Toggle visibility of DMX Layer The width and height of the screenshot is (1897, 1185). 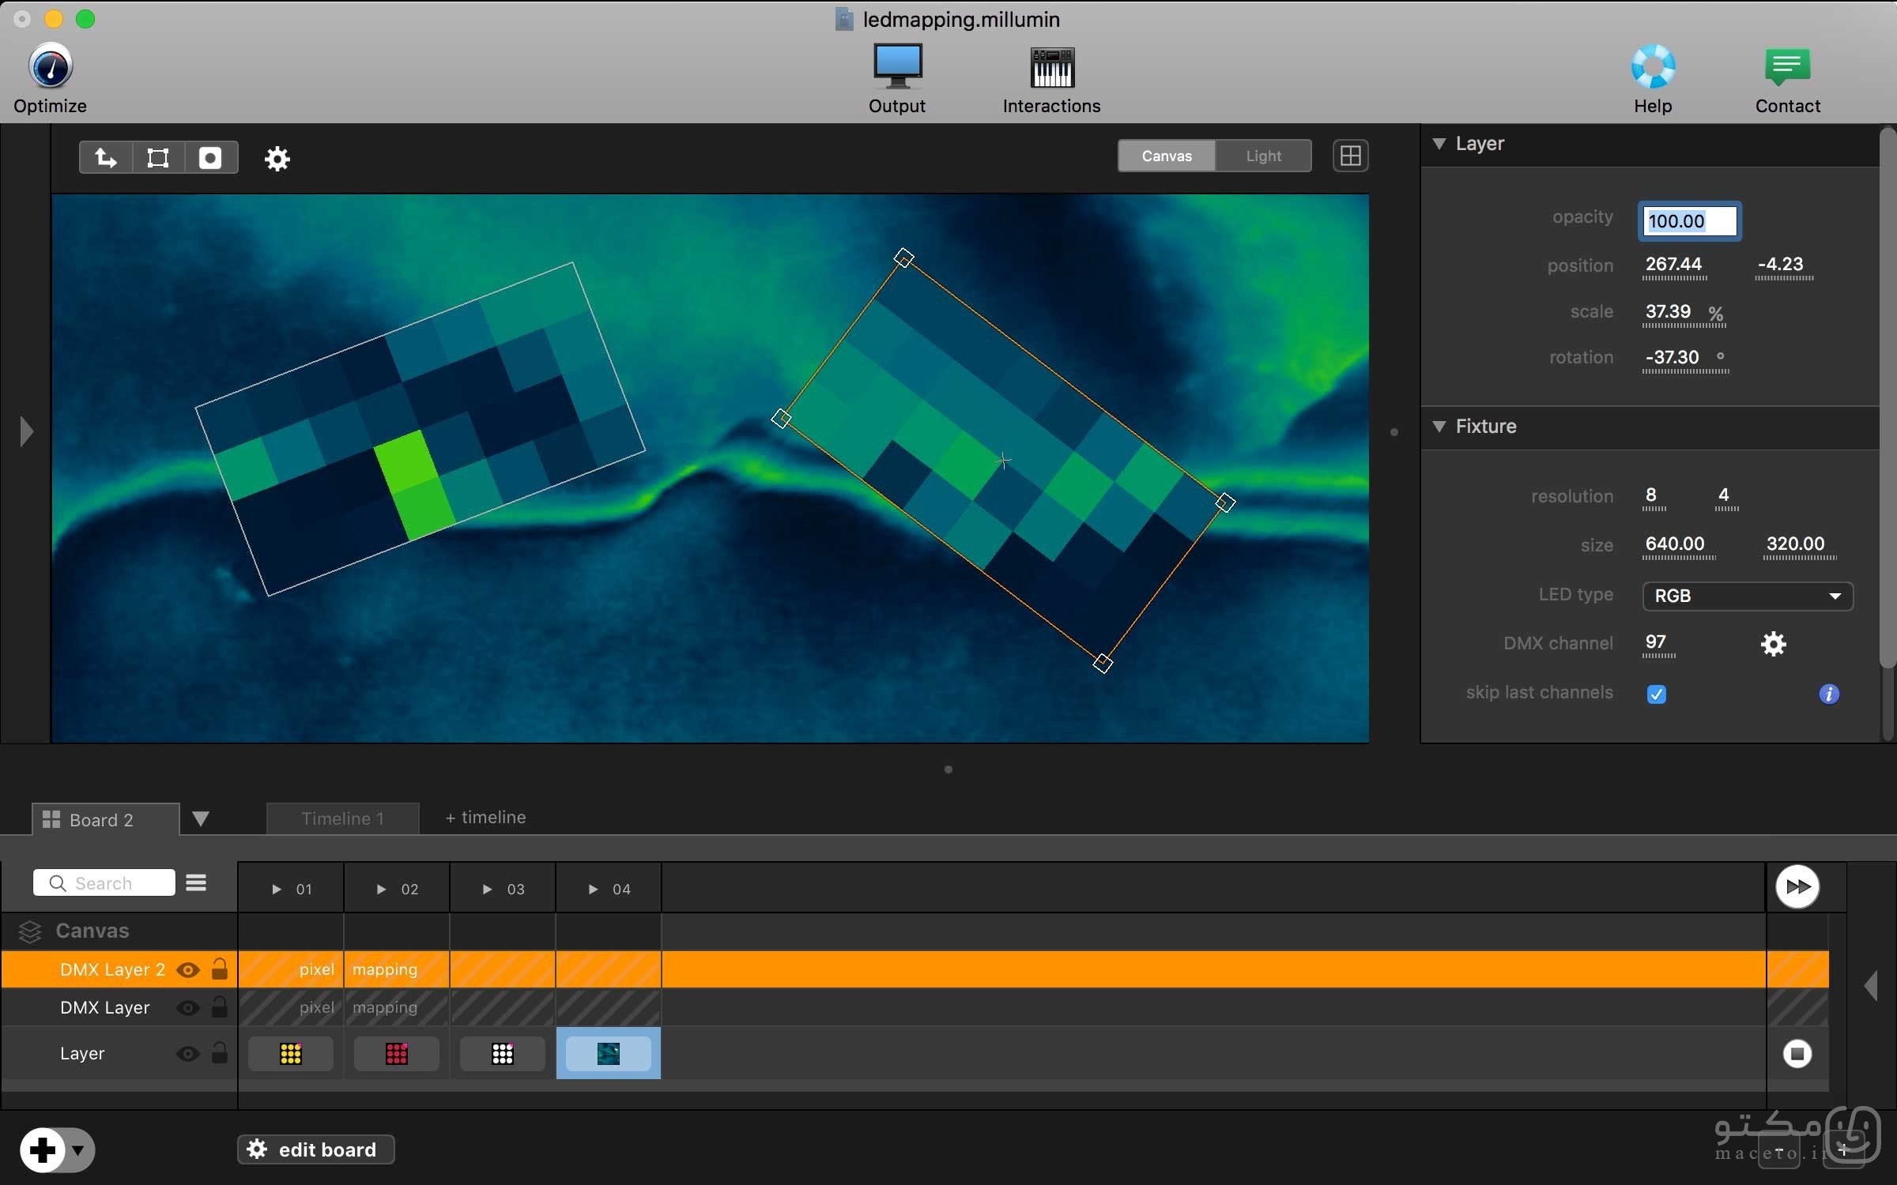coord(188,1008)
